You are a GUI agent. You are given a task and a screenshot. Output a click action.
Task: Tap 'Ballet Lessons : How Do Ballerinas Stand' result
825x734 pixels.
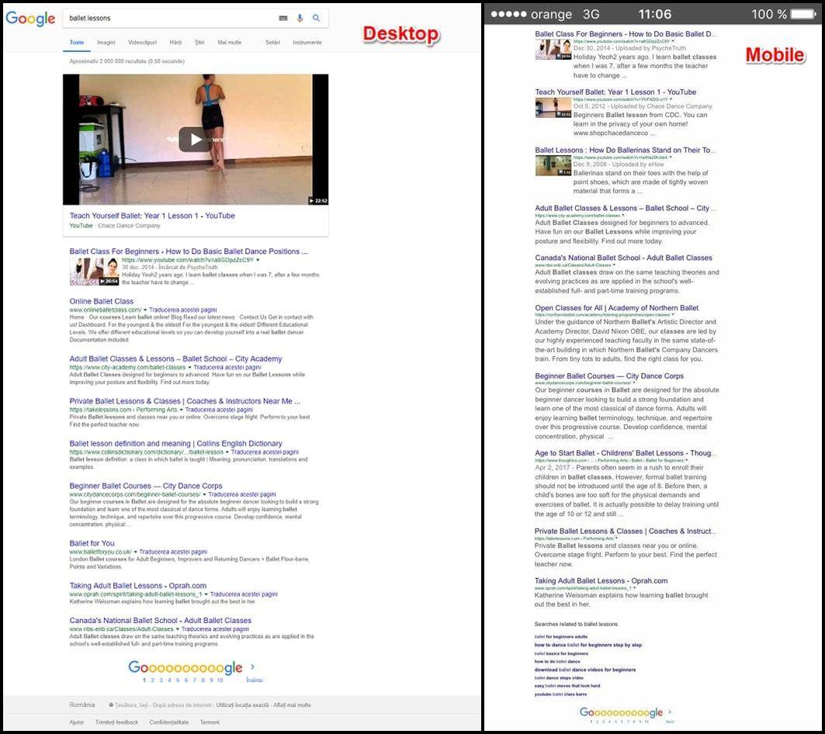click(625, 150)
